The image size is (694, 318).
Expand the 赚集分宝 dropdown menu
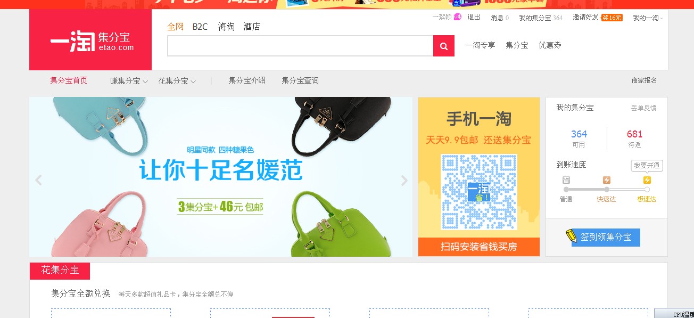click(x=129, y=81)
